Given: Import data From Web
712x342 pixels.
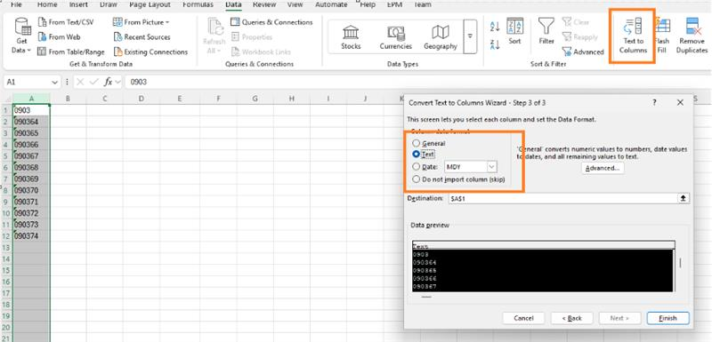Looking at the screenshot, I should pos(59,37).
